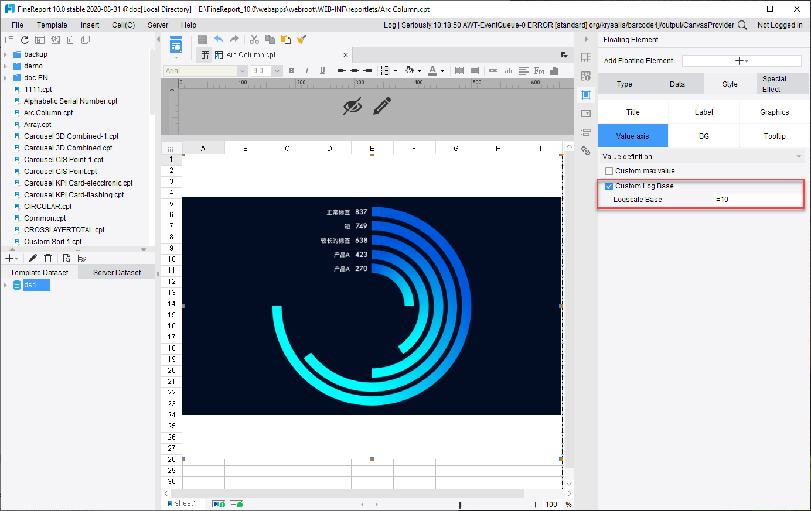The image size is (811, 511).
Task: Click the Logscale Base input field
Action: (758, 200)
